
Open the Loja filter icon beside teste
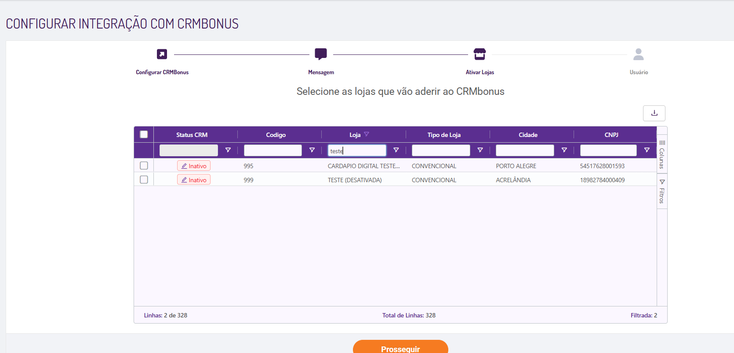396,150
